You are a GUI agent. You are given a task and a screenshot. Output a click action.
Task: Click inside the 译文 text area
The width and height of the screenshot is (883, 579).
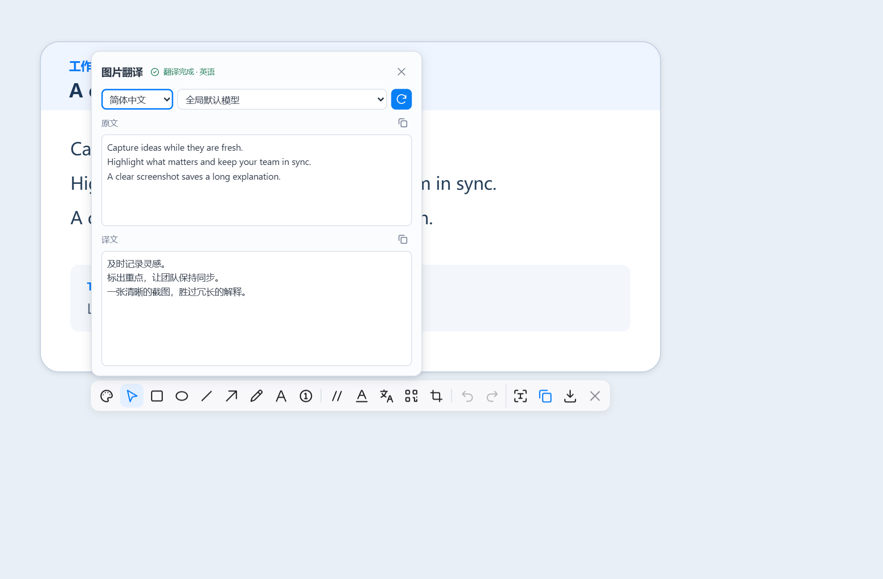click(257, 308)
